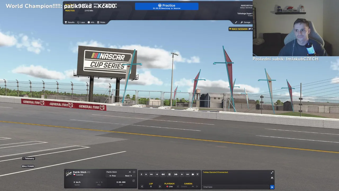
Task: Switch to next driver with Next
Action: (128, 176)
